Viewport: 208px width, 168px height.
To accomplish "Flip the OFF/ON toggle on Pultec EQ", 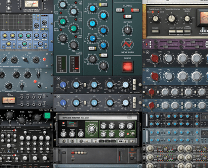I will tap(39, 86).
